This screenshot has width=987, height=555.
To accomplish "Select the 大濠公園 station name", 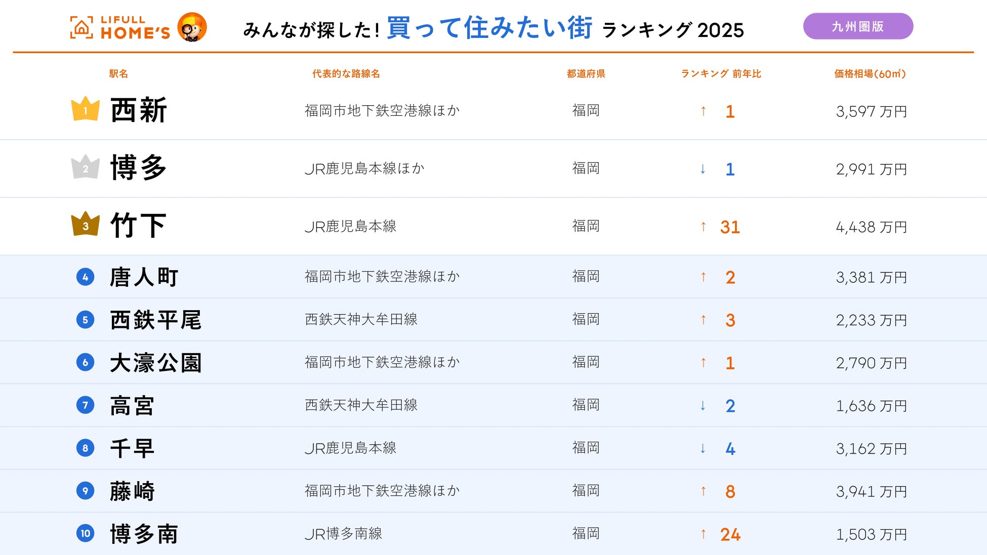I will pyautogui.click(x=156, y=363).
